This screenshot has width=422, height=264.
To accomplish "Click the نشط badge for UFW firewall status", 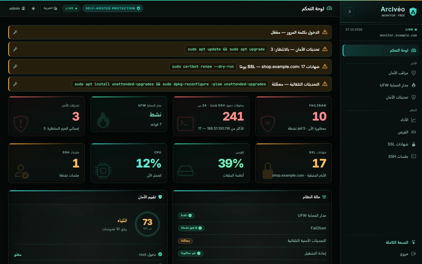I will (186, 216).
